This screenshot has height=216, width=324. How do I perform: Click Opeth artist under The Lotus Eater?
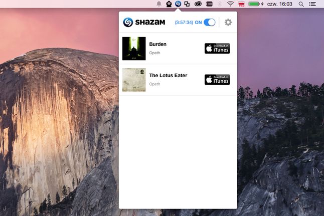(154, 84)
